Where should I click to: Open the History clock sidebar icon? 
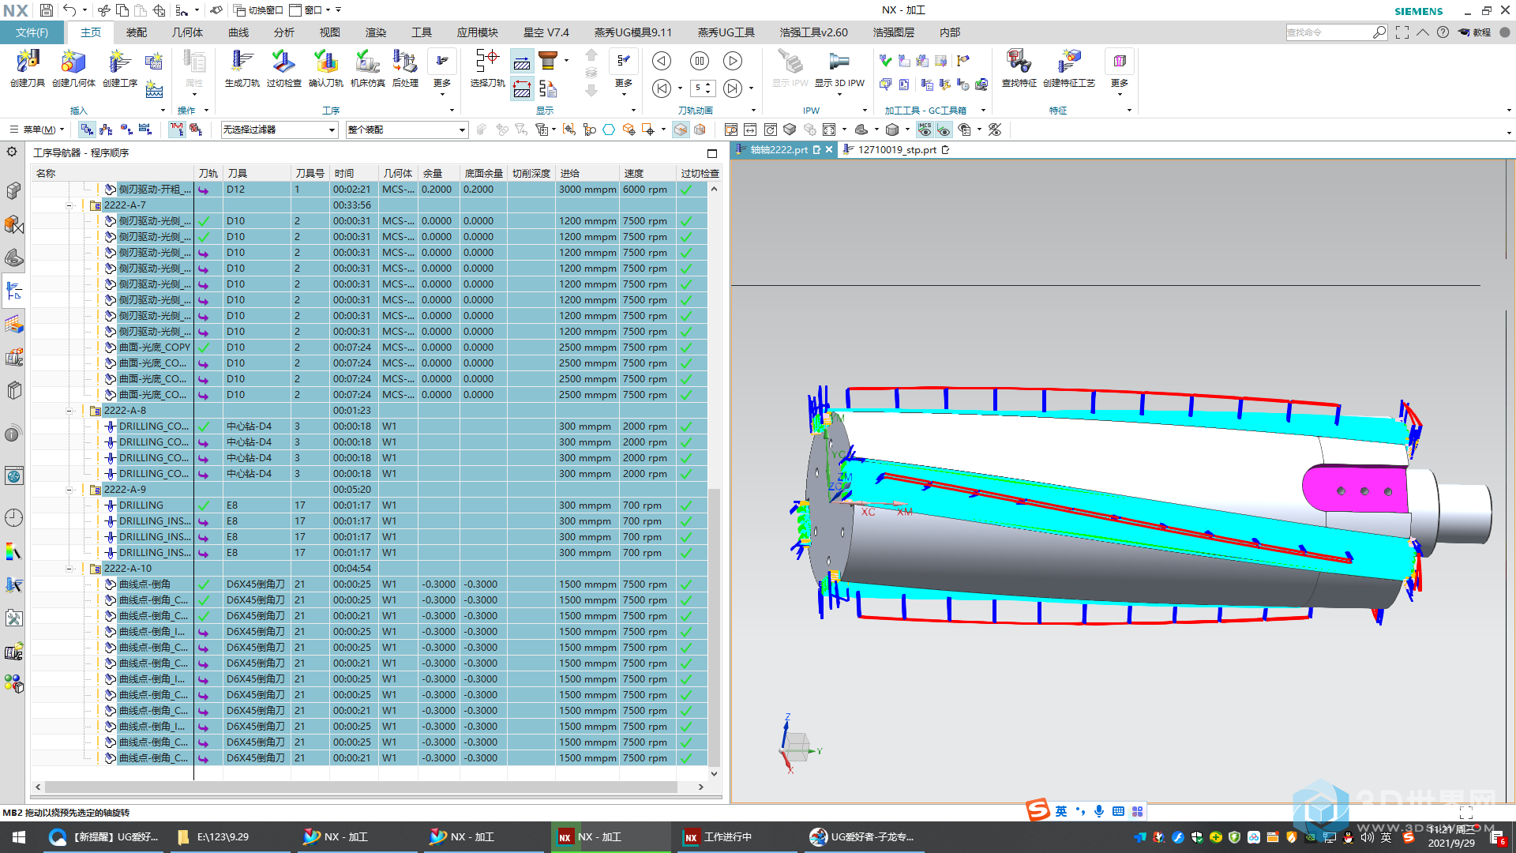(13, 518)
